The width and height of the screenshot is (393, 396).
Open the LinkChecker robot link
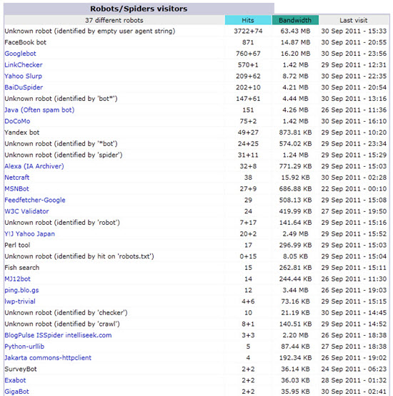point(24,65)
